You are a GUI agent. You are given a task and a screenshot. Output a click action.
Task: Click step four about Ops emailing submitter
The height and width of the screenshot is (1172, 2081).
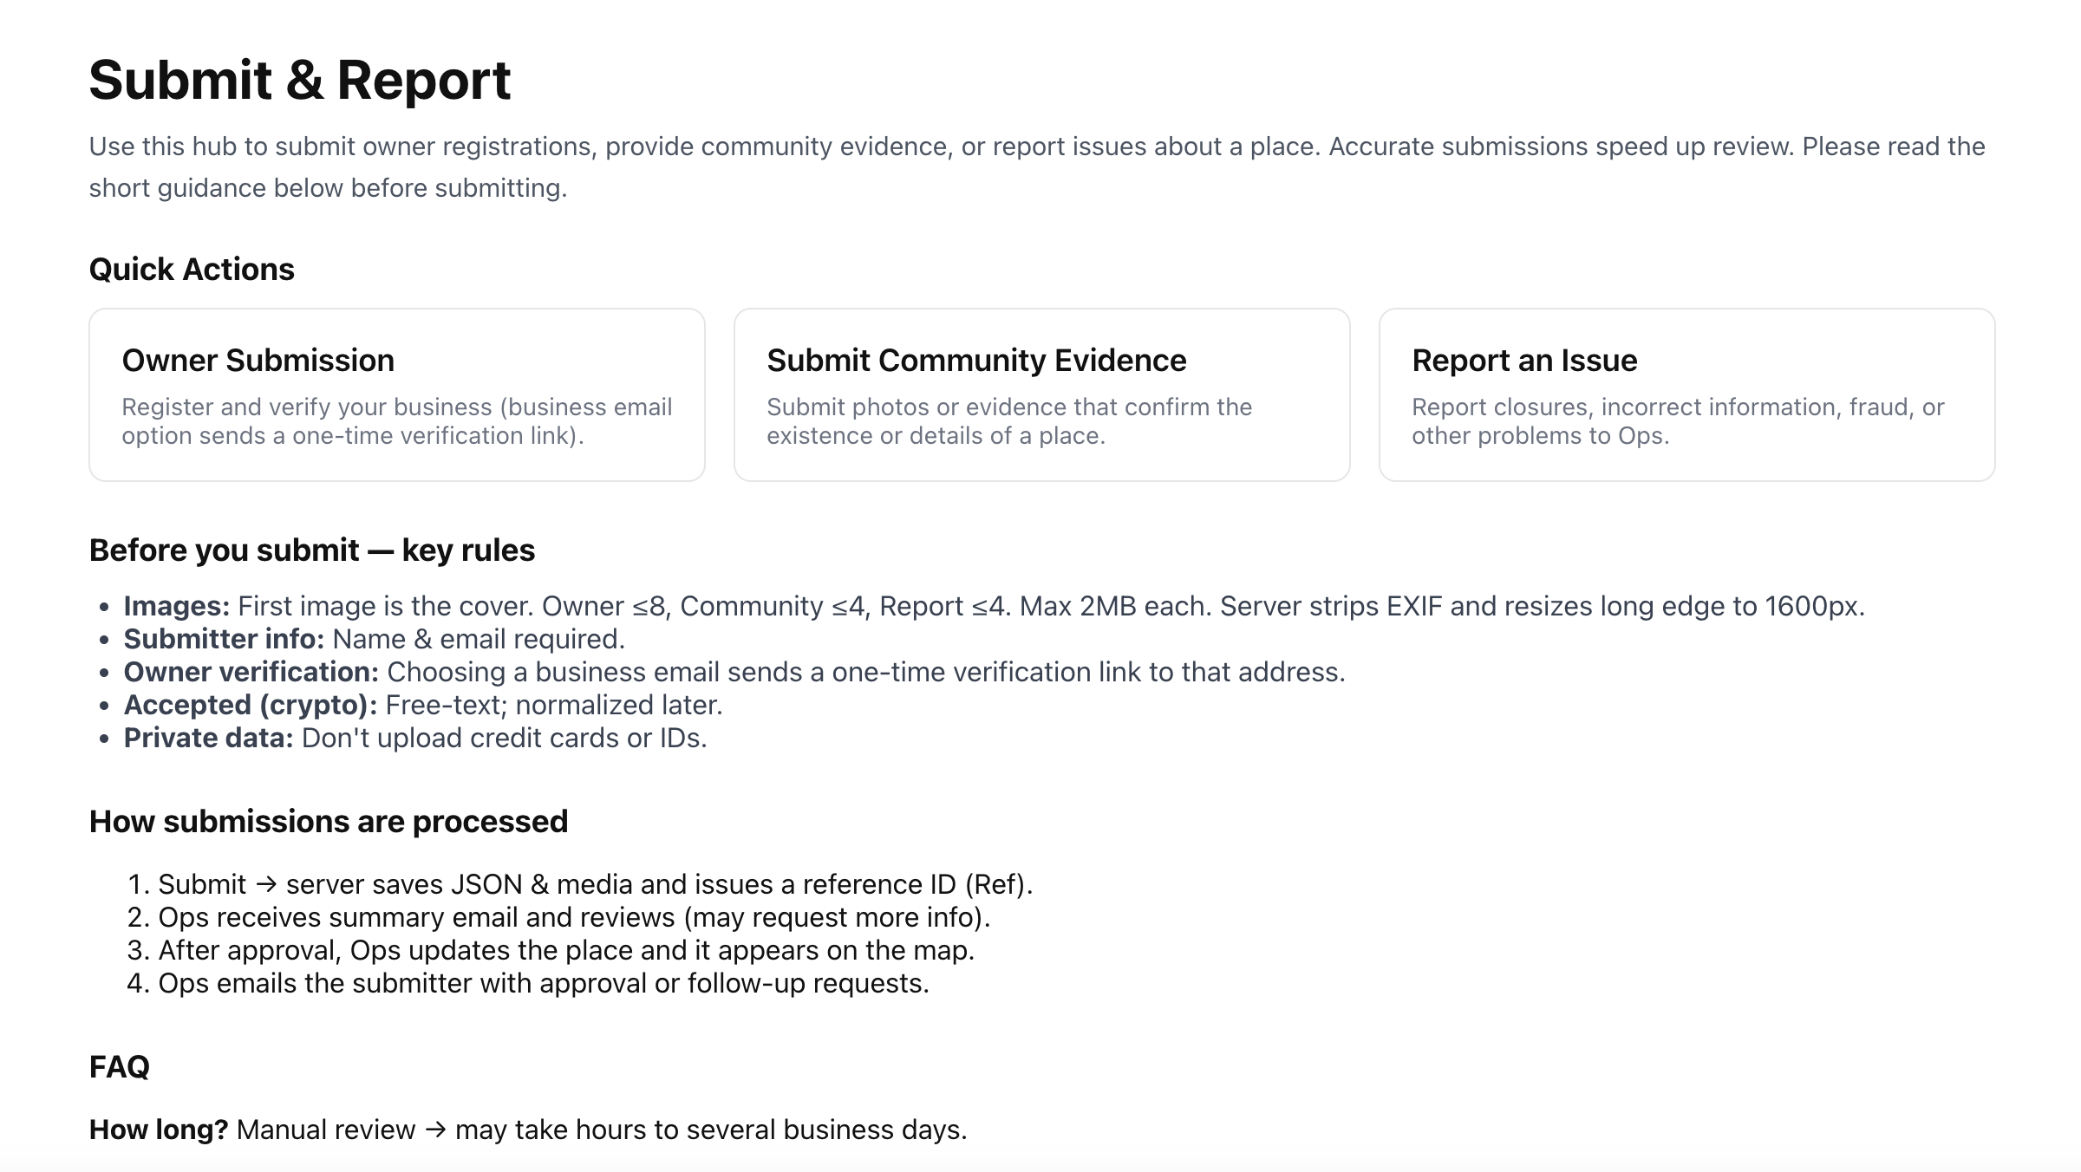(x=543, y=983)
